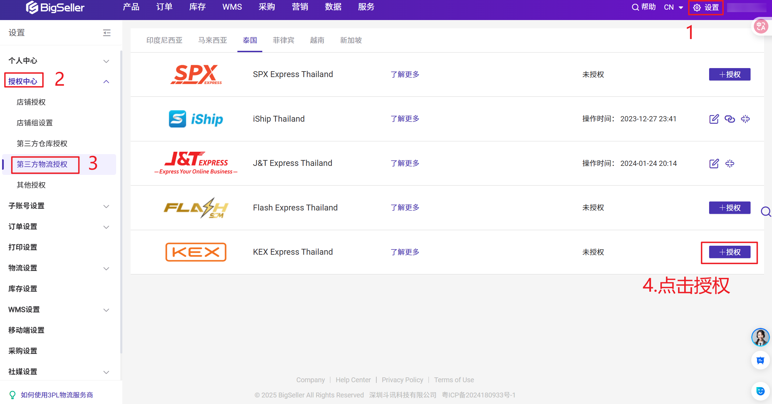
Task: Expand 订单设置 section
Action: coord(106,227)
